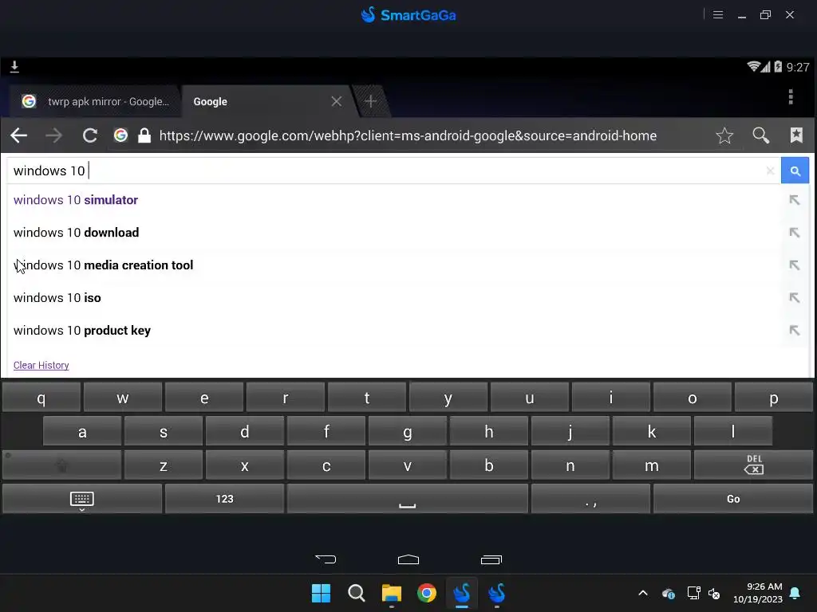The height and width of the screenshot is (612, 817).
Task: Tap the g key on keyboard
Action: 408,431
